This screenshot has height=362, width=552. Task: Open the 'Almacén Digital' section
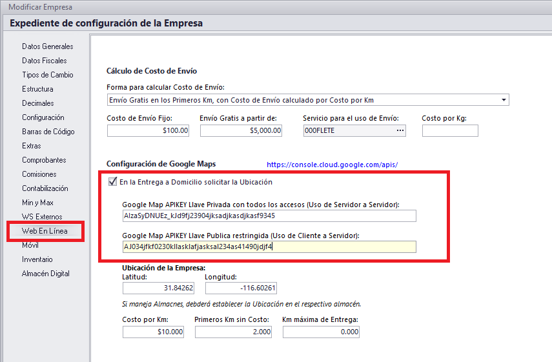pos(45,274)
